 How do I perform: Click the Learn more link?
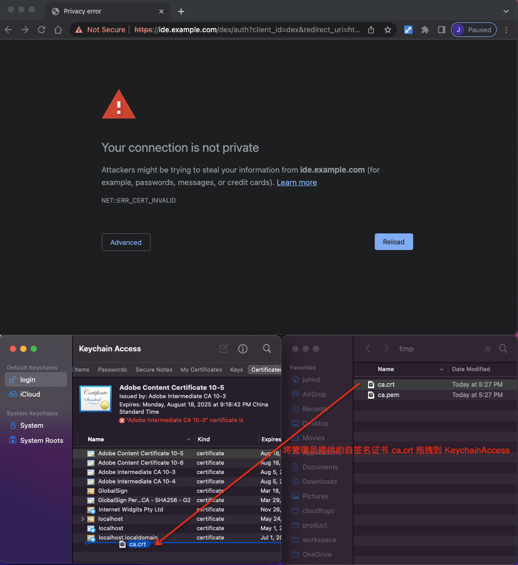point(296,182)
